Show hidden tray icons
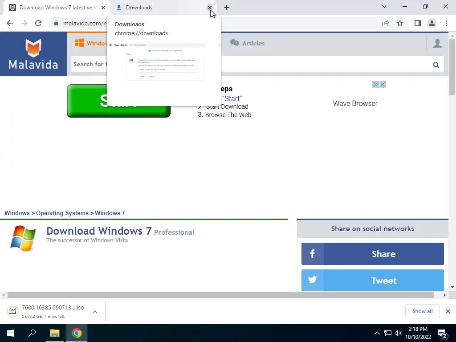The height and width of the screenshot is (342, 456). [377, 333]
